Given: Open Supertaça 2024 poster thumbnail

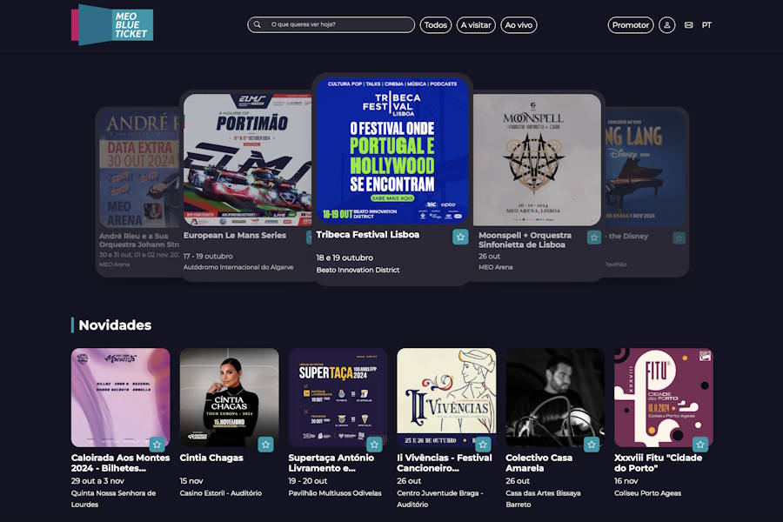Looking at the screenshot, I should pyautogui.click(x=338, y=398).
